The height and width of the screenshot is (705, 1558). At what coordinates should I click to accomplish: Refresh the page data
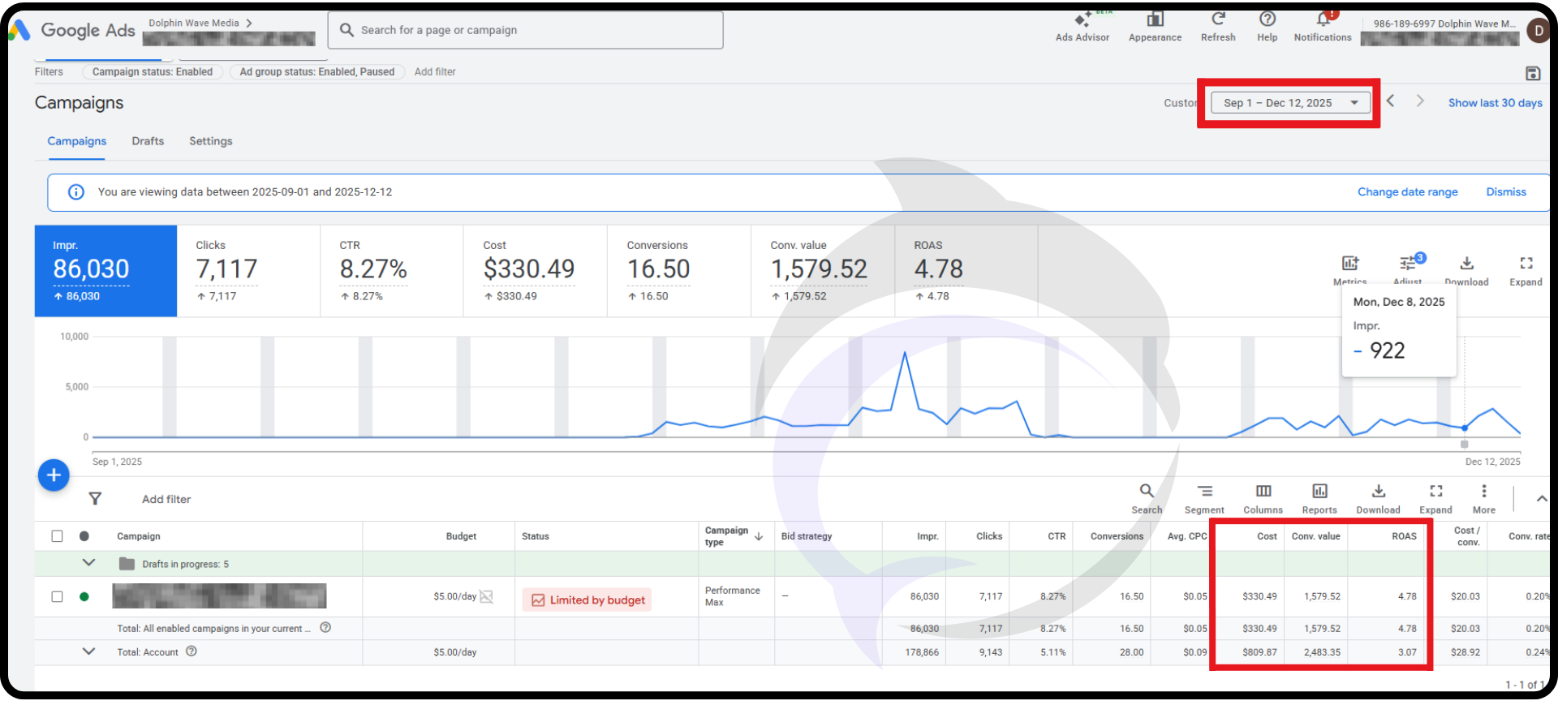(x=1218, y=27)
